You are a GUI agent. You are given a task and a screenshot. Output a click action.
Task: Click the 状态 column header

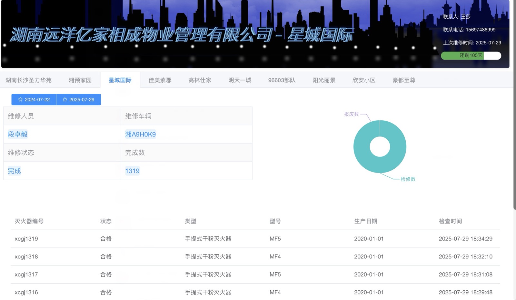106,221
